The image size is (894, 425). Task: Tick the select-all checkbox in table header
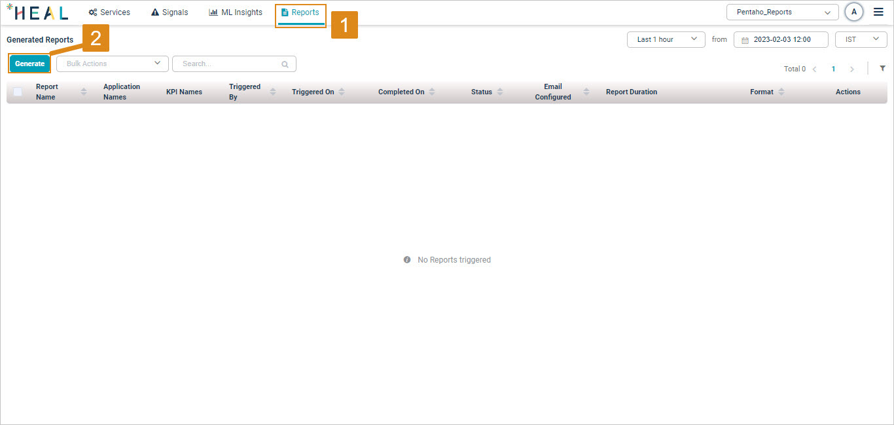(x=18, y=92)
